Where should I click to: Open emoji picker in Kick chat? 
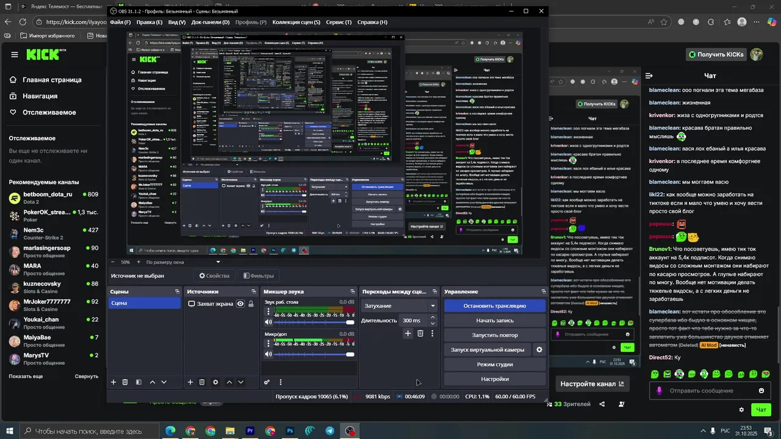[x=761, y=391]
